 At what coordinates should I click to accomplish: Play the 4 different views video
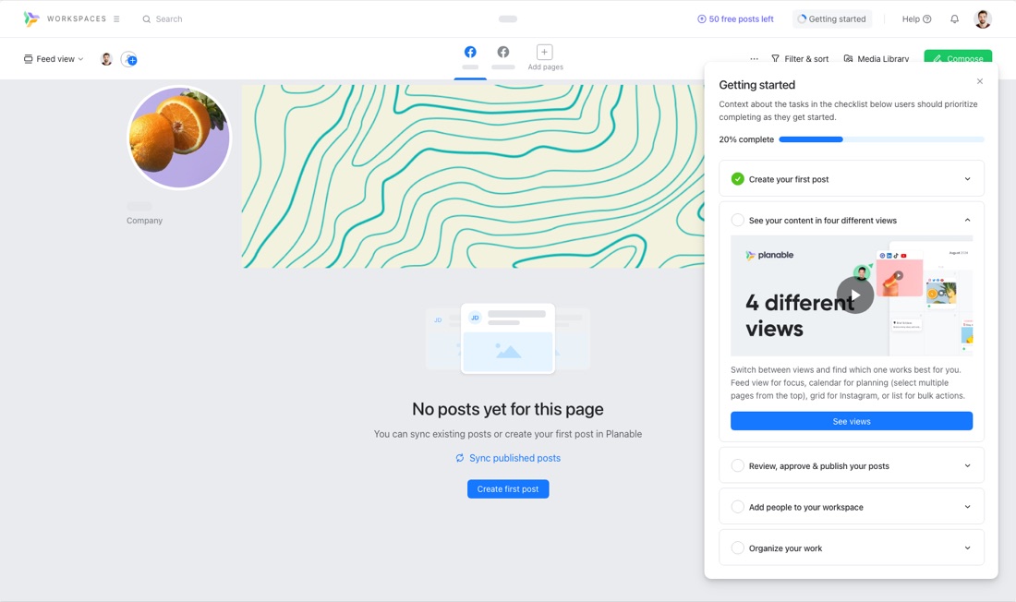click(x=855, y=295)
